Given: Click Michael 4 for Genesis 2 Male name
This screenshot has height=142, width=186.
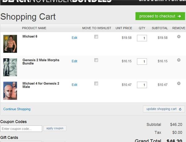Looking at the screenshot, I should 41,85.
